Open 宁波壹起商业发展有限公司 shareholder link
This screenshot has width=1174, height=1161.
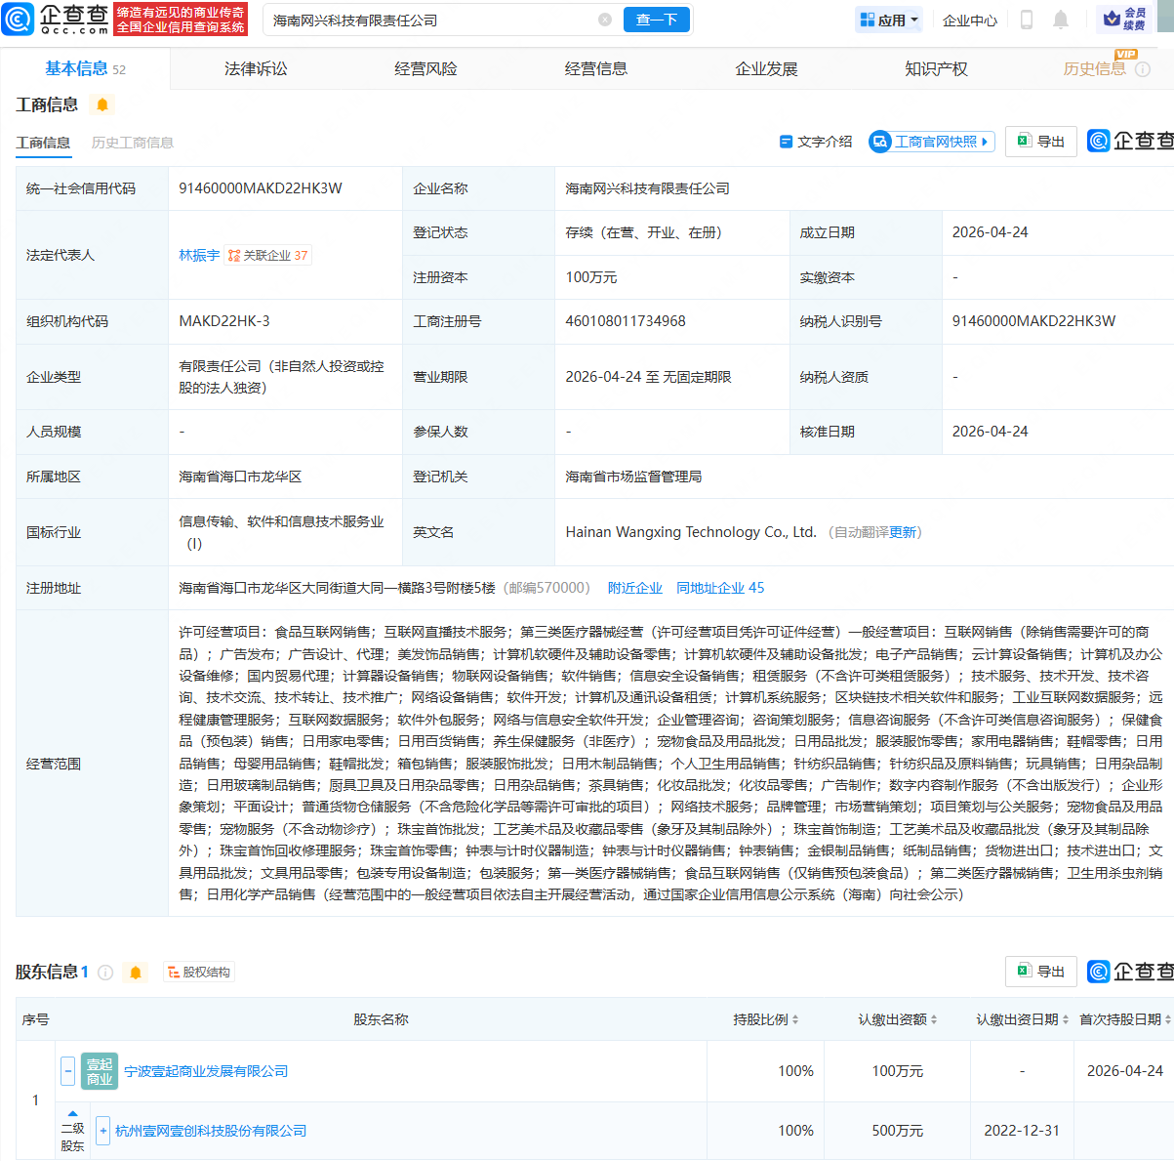(206, 1071)
